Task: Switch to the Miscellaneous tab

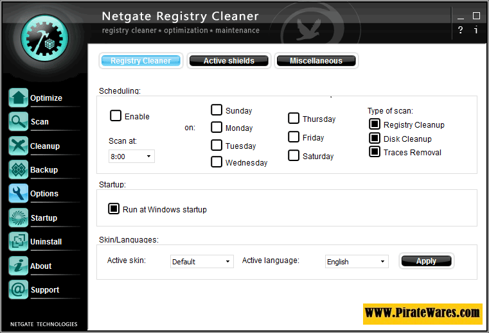Action: [316, 61]
